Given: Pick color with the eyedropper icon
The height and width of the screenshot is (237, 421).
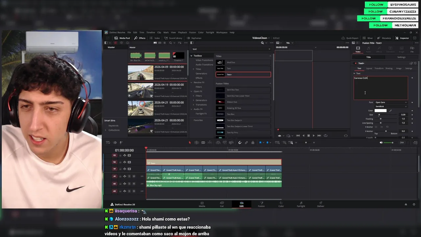Looking at the screenshot, I should 390,111.
